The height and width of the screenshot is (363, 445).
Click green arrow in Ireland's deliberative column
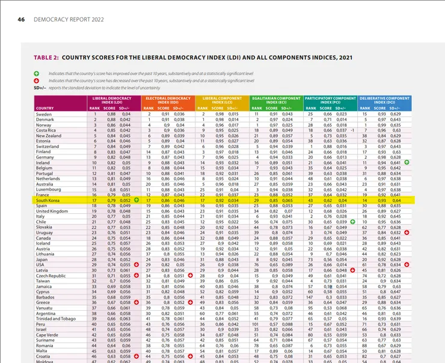tap(407, 162)
